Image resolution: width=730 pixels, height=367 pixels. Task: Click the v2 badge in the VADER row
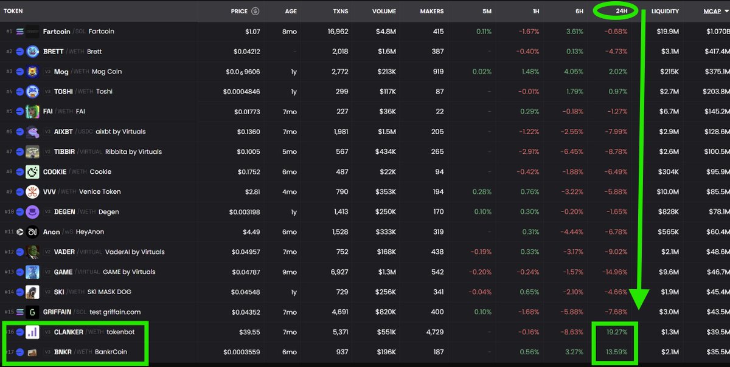pos(47,252)
